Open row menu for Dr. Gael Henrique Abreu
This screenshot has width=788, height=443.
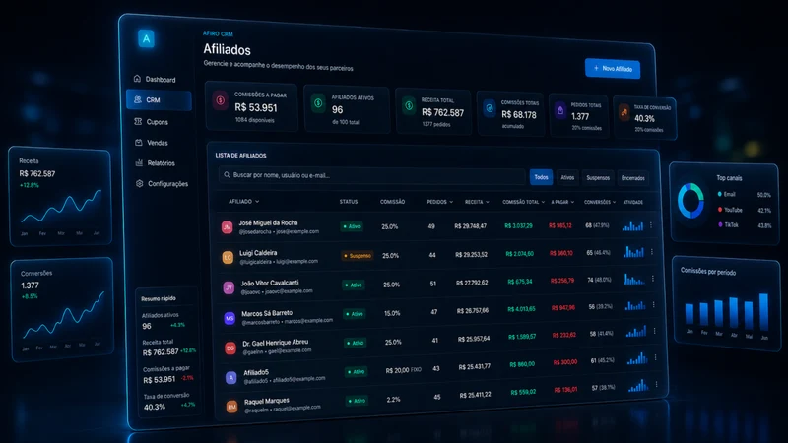pos(655,331)
